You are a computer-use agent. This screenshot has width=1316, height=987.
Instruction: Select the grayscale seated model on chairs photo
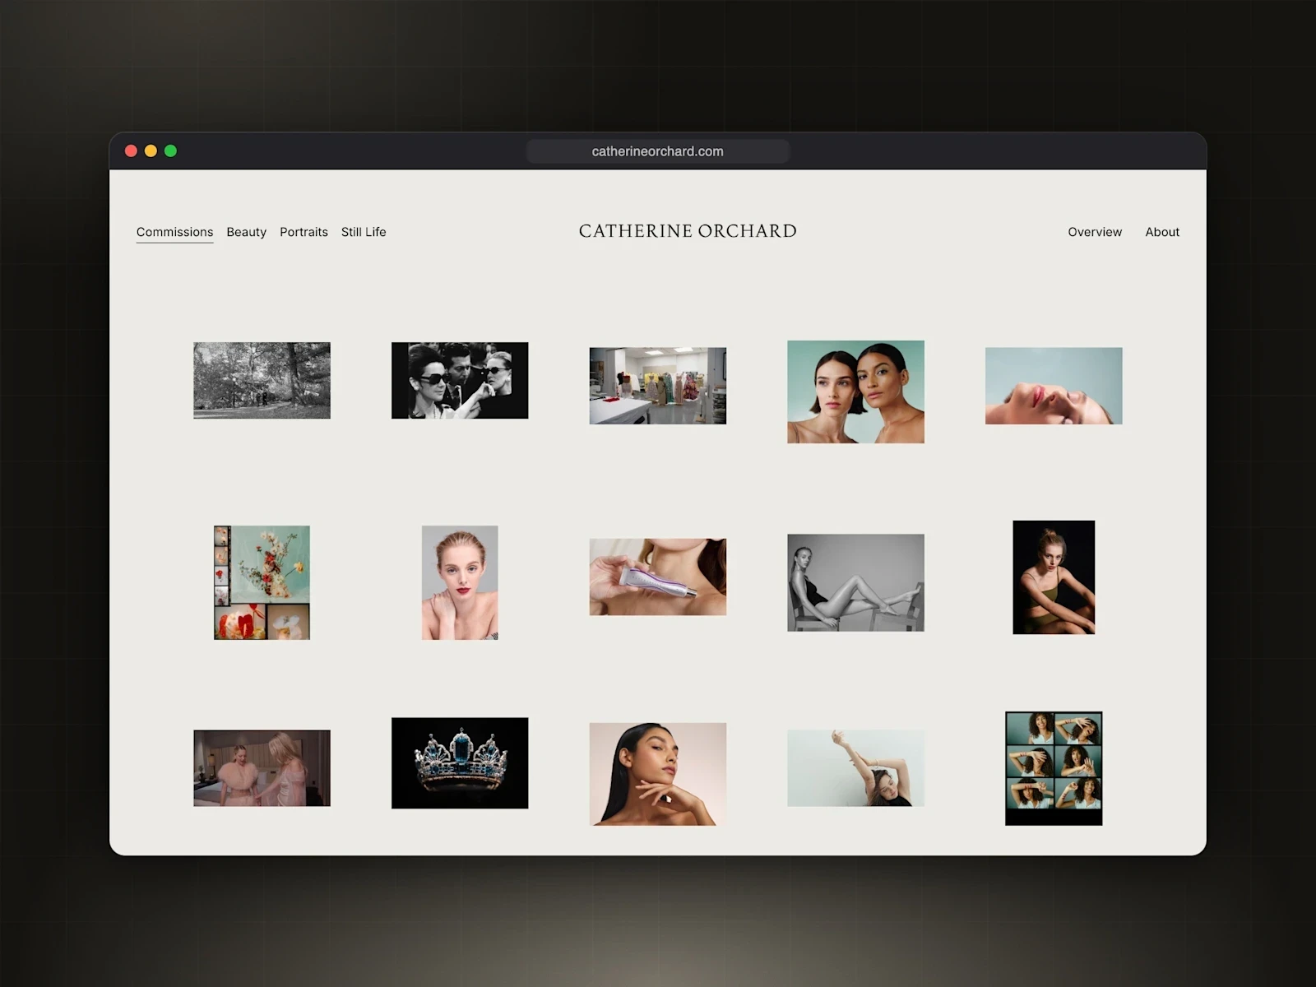[855, 582]
